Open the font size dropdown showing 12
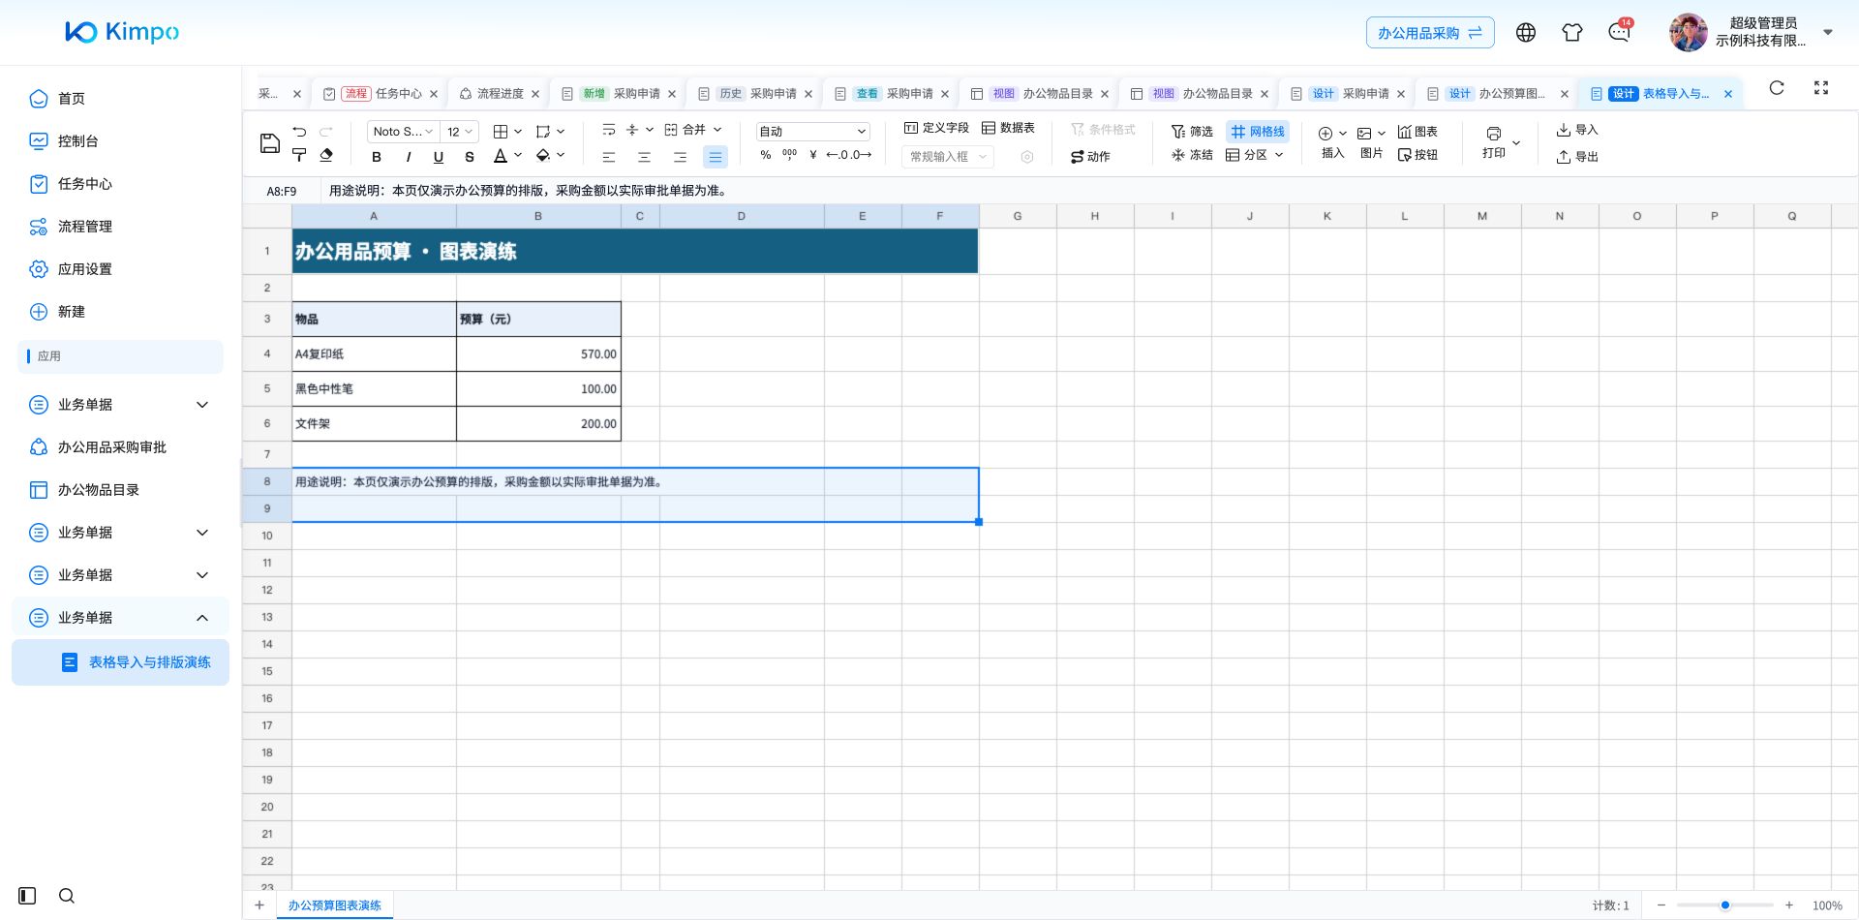1859x920 pixels. coord(459,132)
